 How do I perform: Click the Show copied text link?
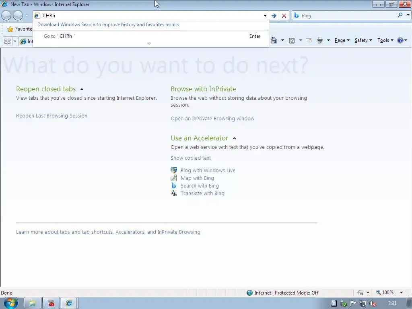[190, 158]
